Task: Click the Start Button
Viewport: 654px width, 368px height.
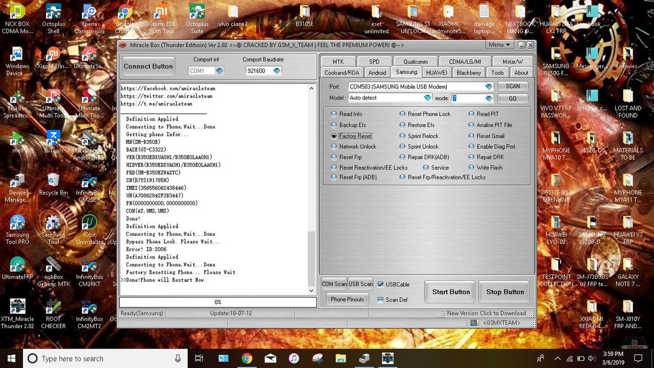Action: (x=451, y=292)
